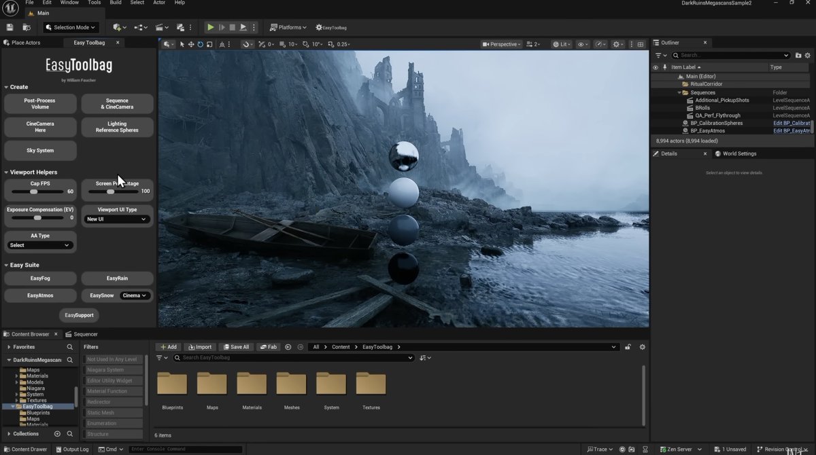Viewport: 816px width, 455px height.
Task: Click the EasySupport button
Action: 79,315
